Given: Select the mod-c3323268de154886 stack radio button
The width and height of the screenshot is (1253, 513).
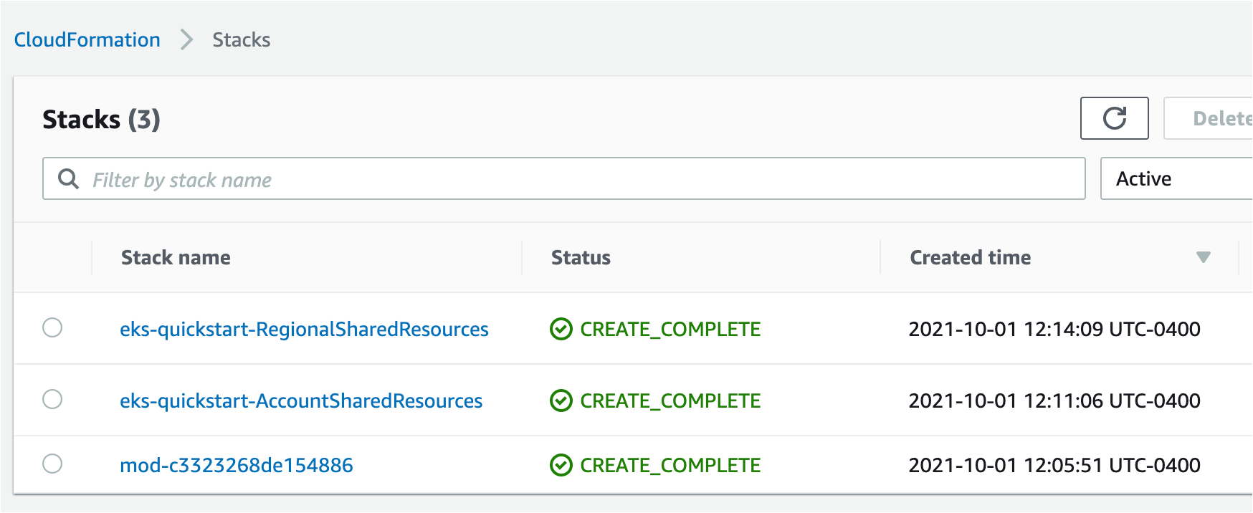Looking at the screenshot, I should point(52,464).
